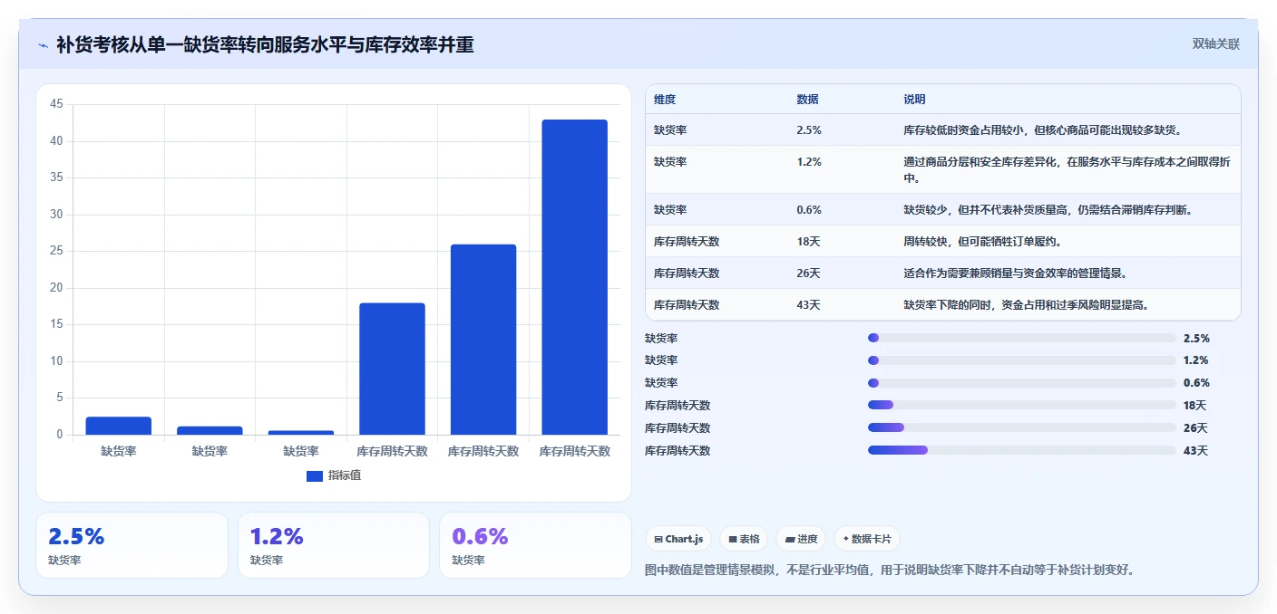Click the 18天 库存周转天数 progress bar
This screenshot has width=1277, height=614.
pyautogui.click(x=1021, y=406)
